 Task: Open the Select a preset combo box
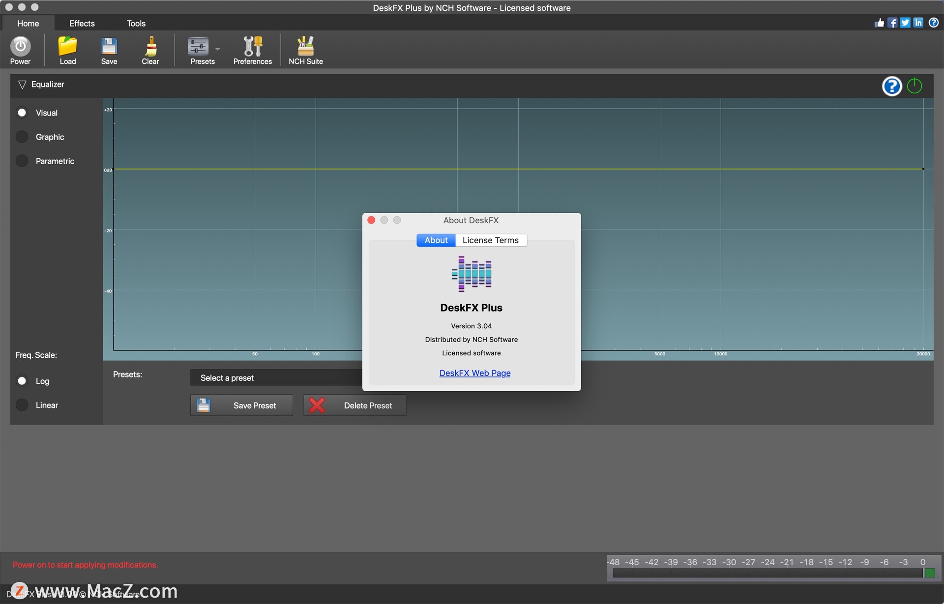[x=276, y=378]
